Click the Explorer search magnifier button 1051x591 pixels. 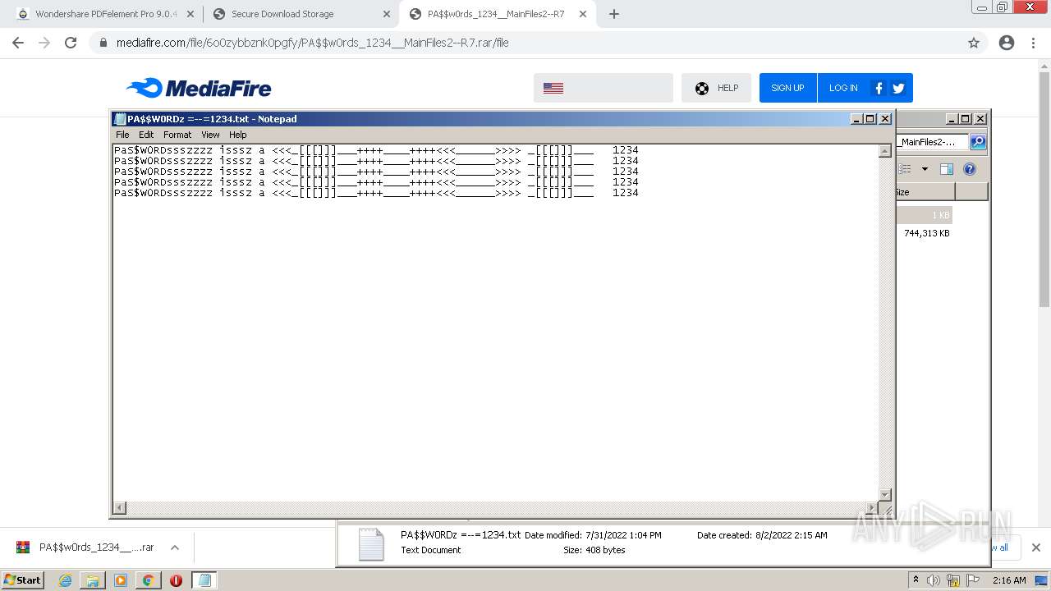pyautogui.click(x=978, y=142)
